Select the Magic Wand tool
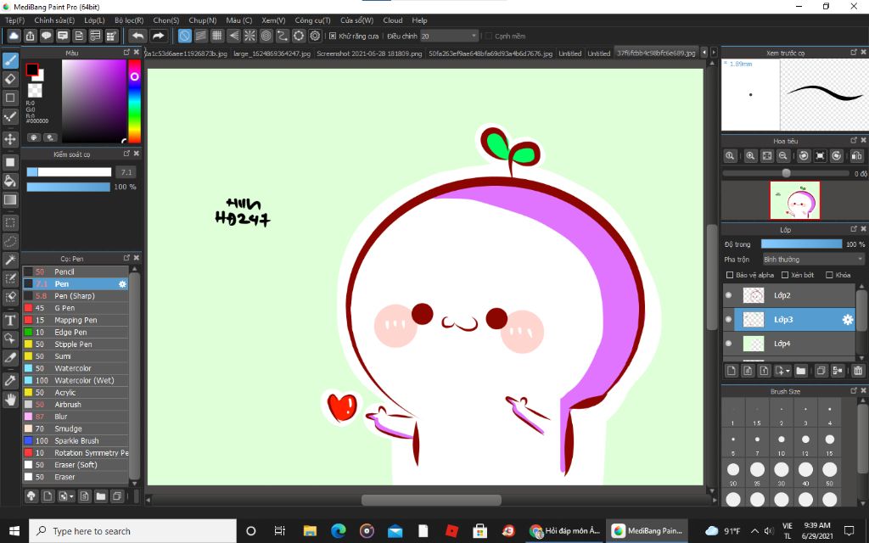 pos(10,260)
